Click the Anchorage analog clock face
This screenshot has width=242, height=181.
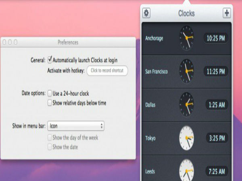point(186,38)
